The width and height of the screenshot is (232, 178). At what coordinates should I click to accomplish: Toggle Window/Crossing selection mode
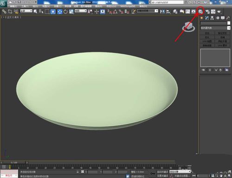point(53,12)
